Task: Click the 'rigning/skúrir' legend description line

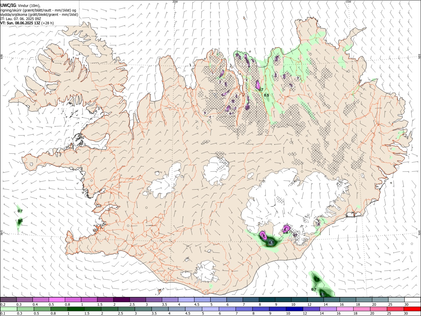Action: (x=38, y=10)
